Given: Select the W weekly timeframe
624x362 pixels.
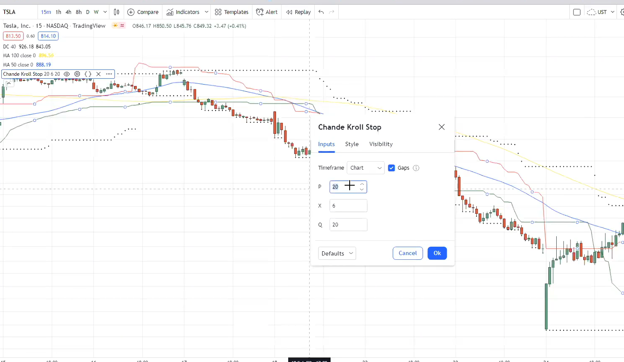Looking at the screenshot, I should 96,12.
